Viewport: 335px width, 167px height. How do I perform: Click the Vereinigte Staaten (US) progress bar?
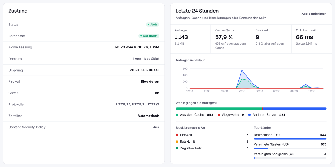[x=290, y=148]
